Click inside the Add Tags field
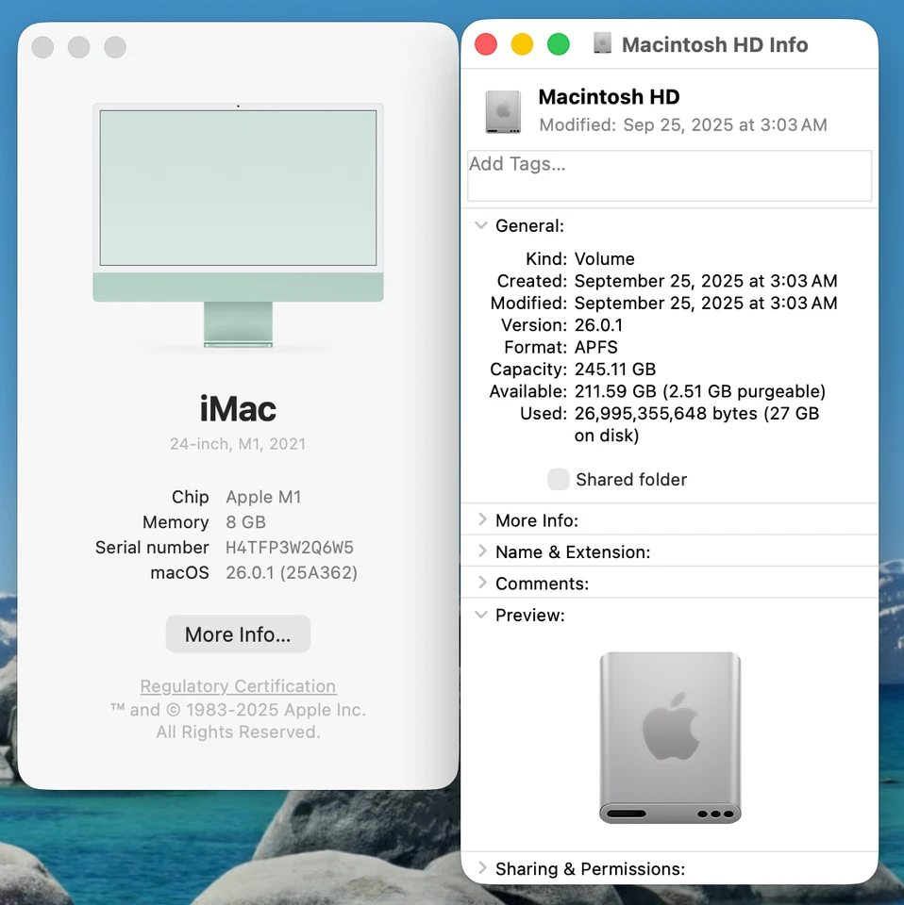The image size is (904, 905). coord(668,175)
